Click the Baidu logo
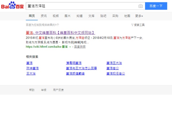The height and width of the screenshot is (124, 172). coord(13,6)
